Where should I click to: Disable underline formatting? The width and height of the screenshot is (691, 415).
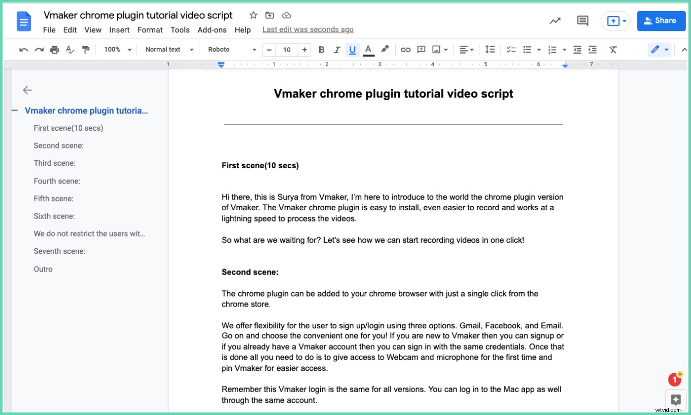coord(352,49)
